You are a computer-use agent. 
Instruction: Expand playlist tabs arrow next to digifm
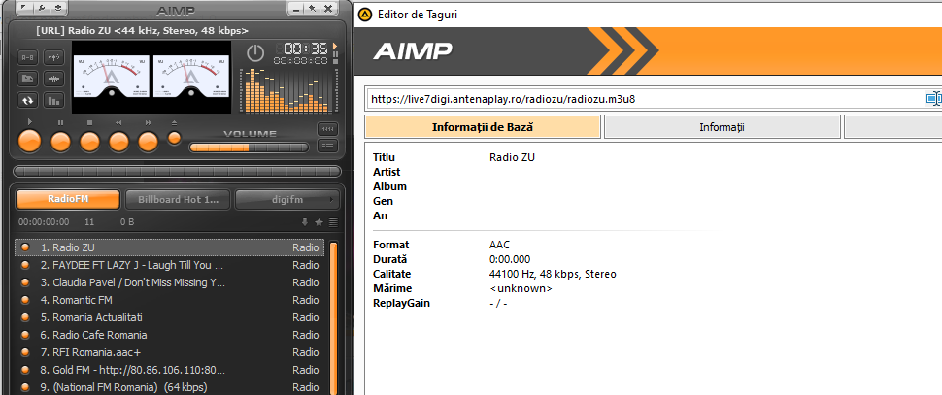(333, 199)
